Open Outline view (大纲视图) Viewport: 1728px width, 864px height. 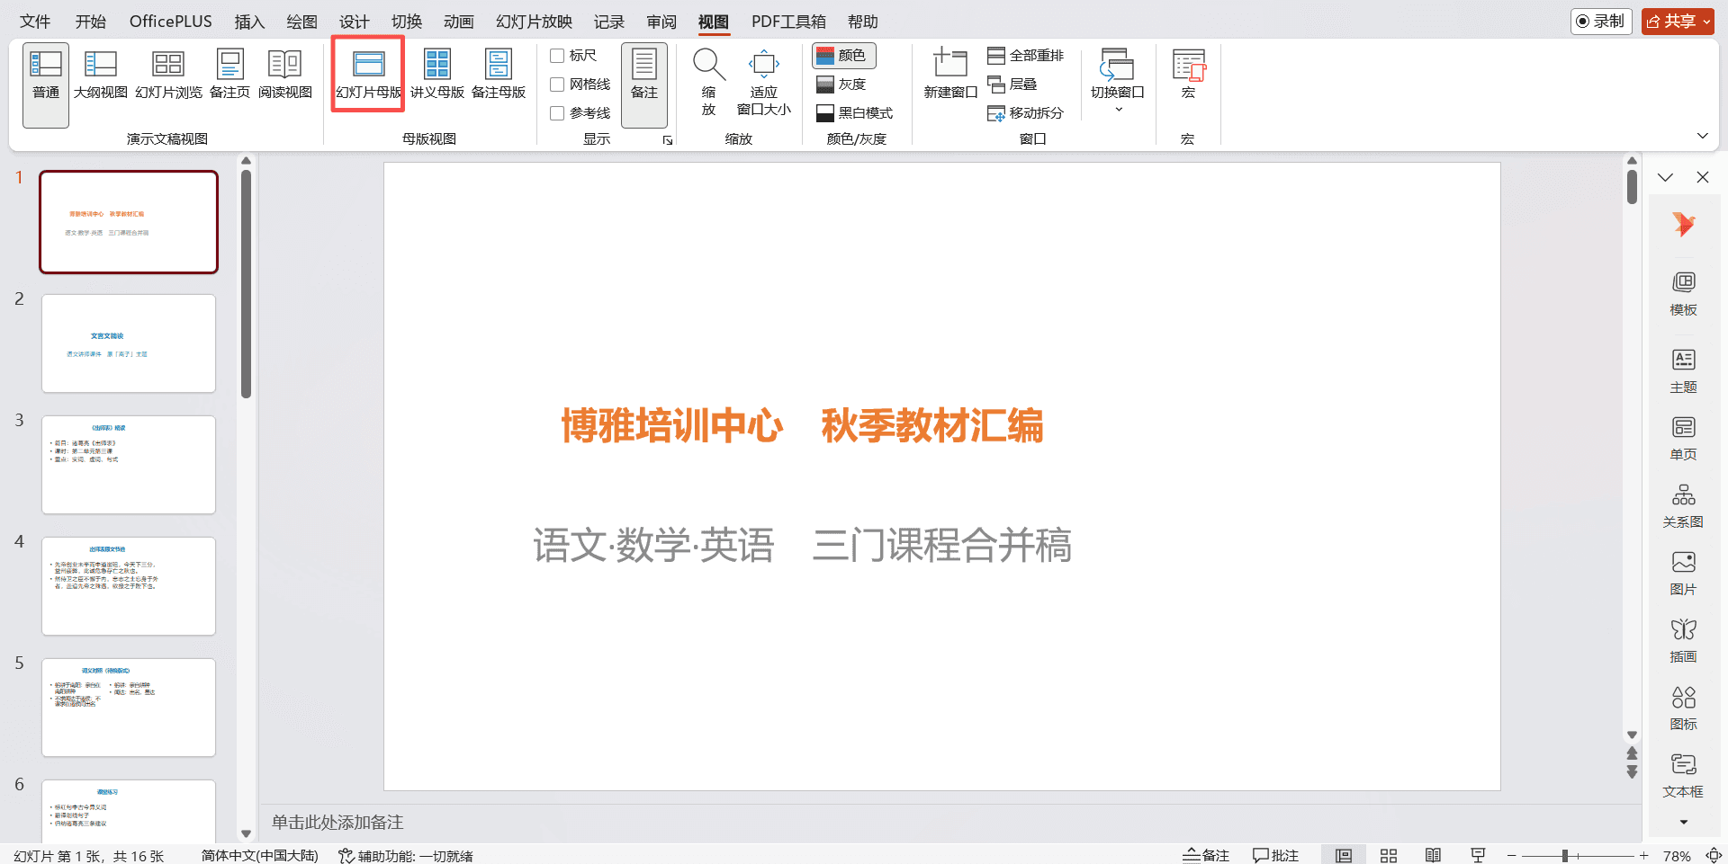coord(100,76)
